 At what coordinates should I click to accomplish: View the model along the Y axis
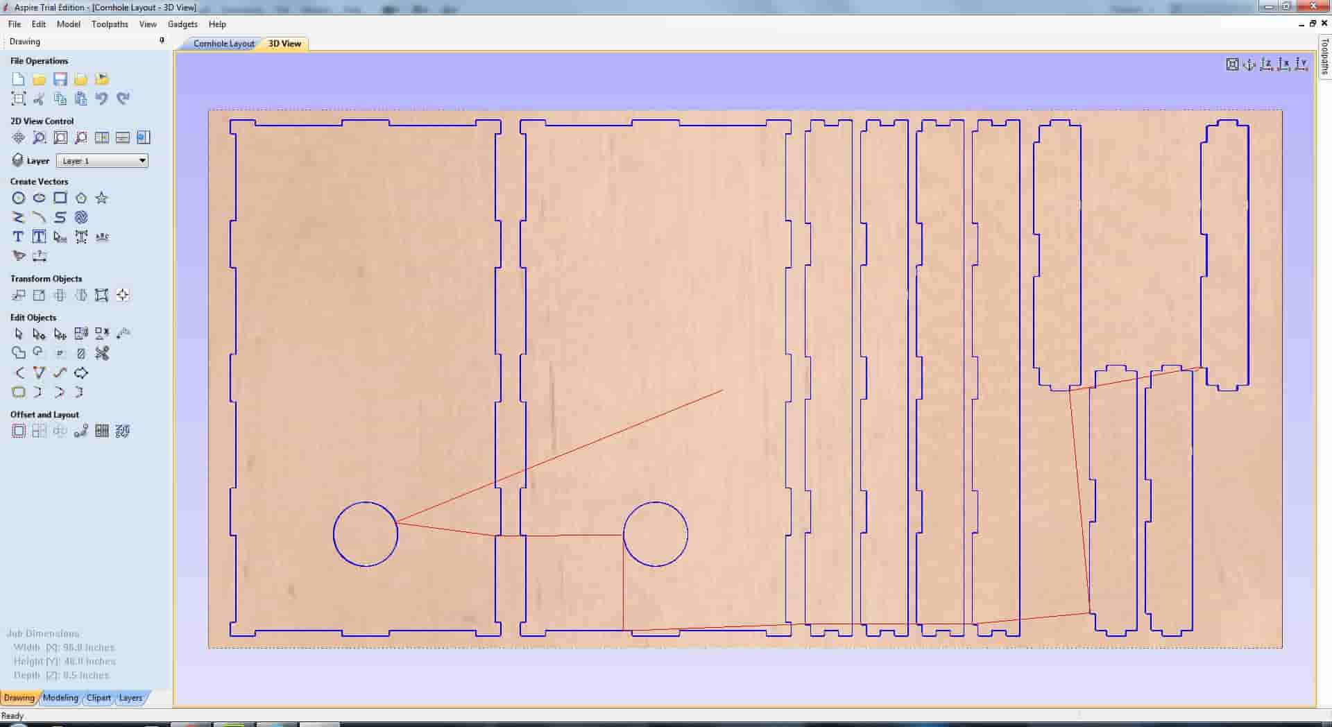[1301, 65]
